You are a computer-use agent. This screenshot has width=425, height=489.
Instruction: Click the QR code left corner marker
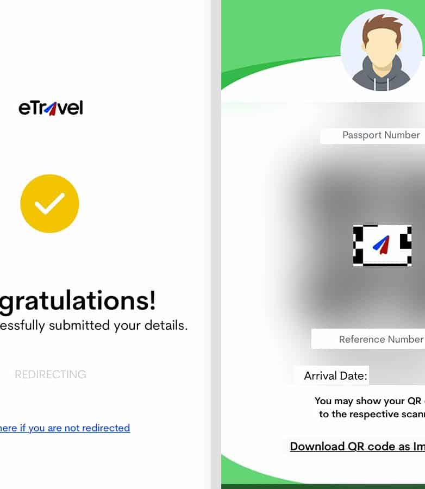[358, 246]
